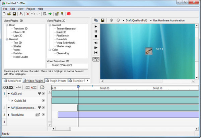201x138 pixels.
Task: Click the document icon left of green arrow
Action: point(45,14)
